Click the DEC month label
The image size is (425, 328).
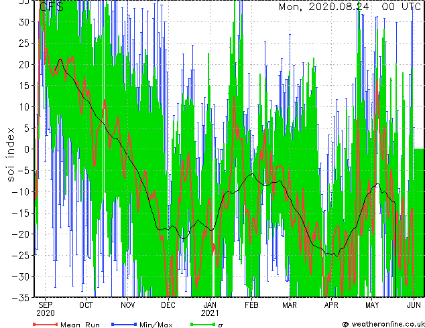(x=168, y=305)
